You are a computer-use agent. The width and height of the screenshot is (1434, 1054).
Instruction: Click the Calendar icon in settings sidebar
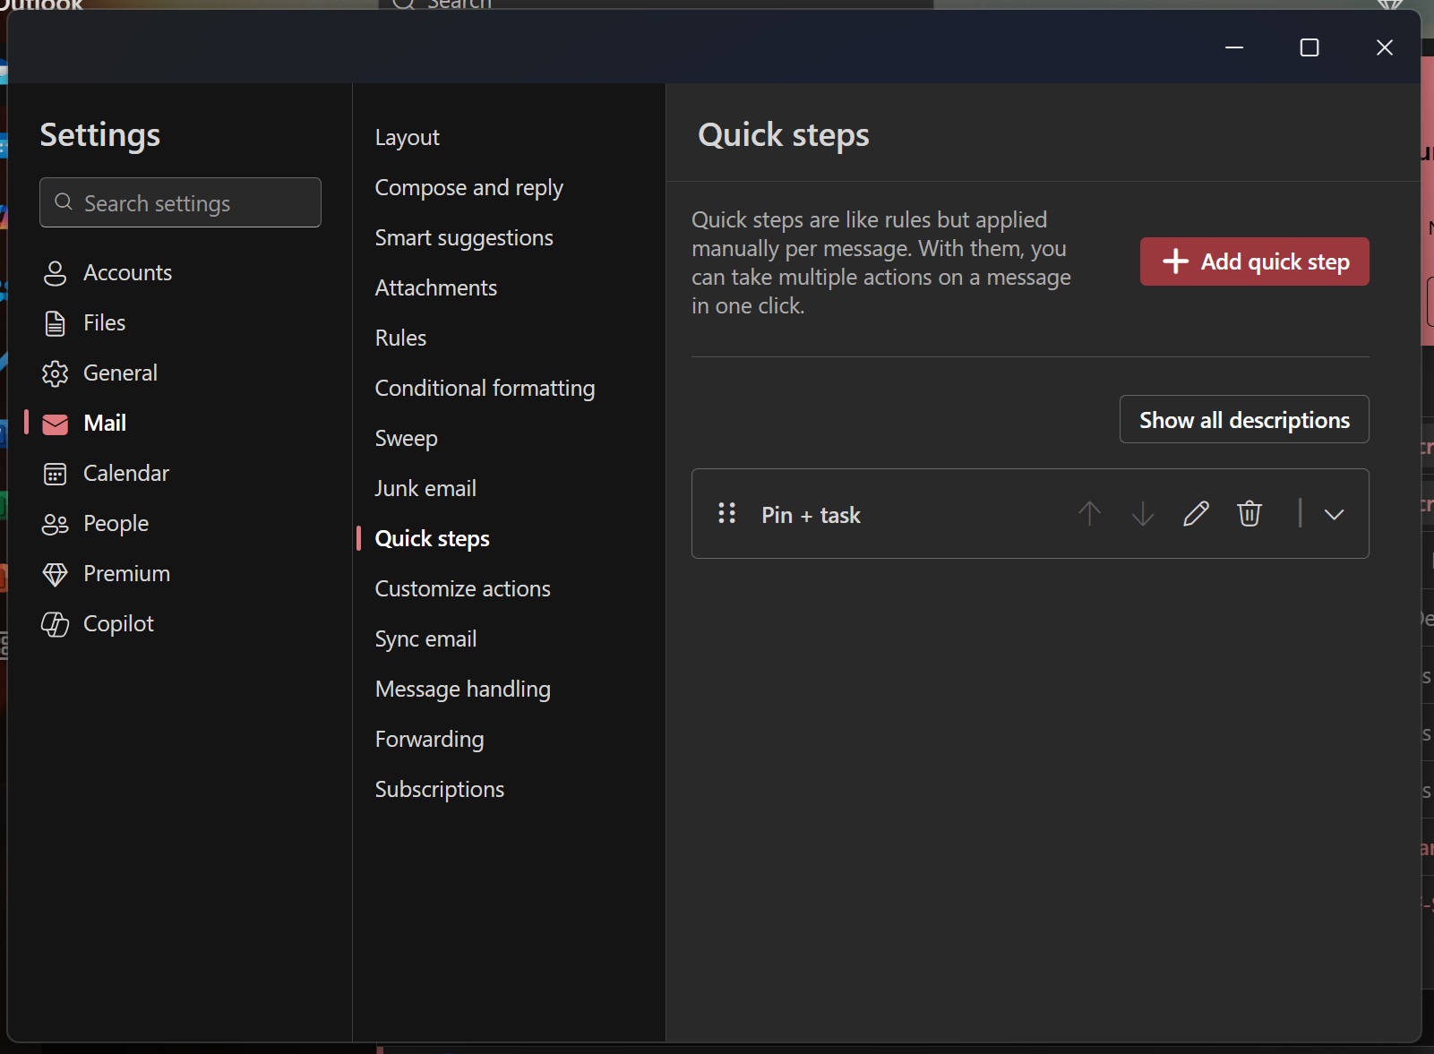56,474
